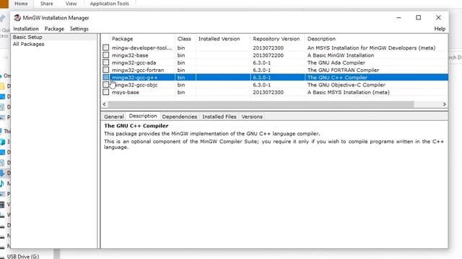This screenshot has width=462, height=259.
Task: Select All Packages in the left pane
Action: [28, 44]
